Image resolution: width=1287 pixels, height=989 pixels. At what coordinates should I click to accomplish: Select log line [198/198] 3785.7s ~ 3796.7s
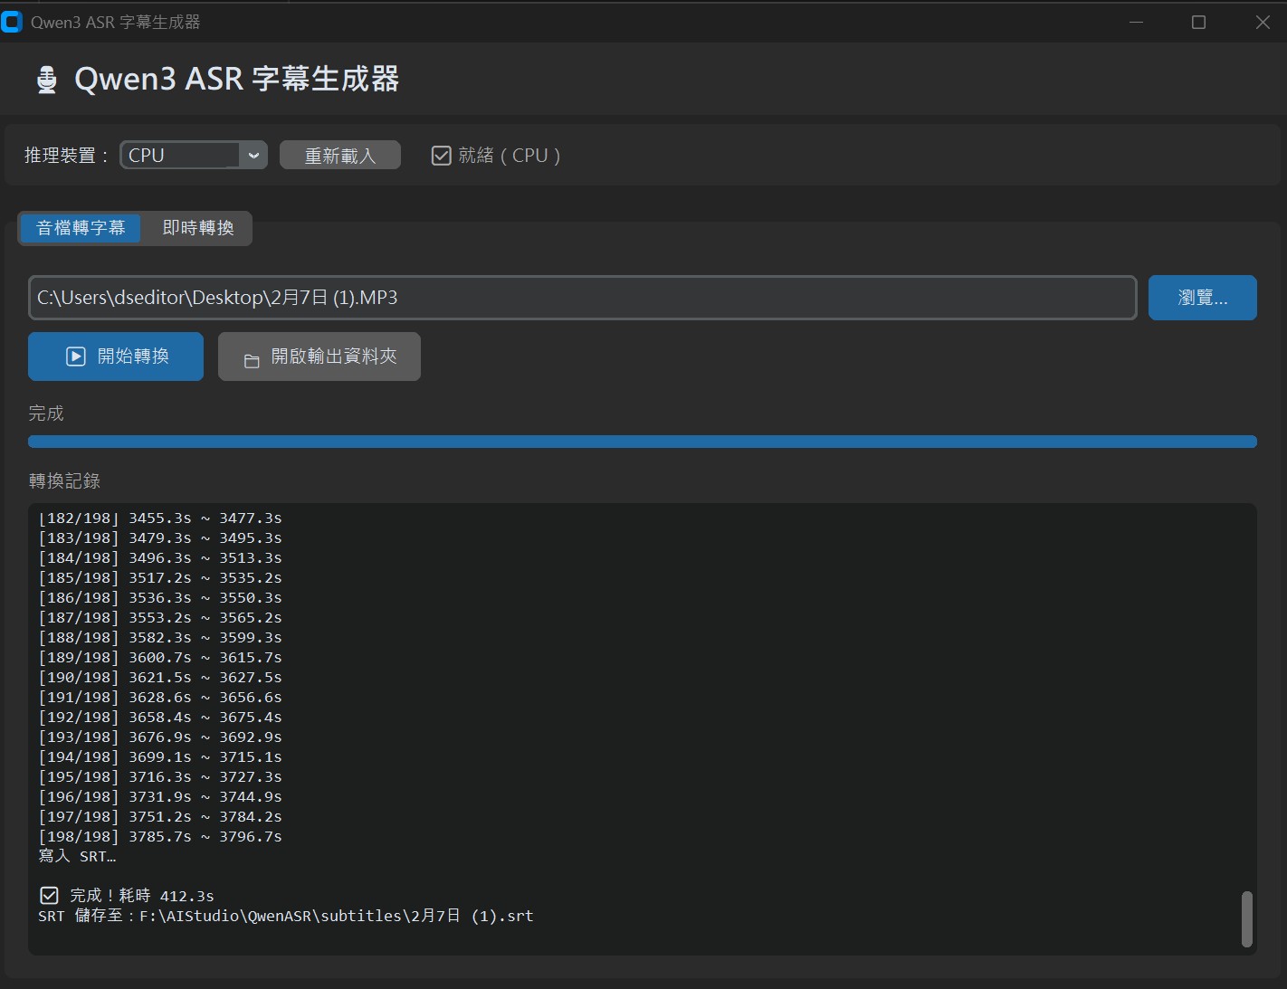tap(160, 837)
